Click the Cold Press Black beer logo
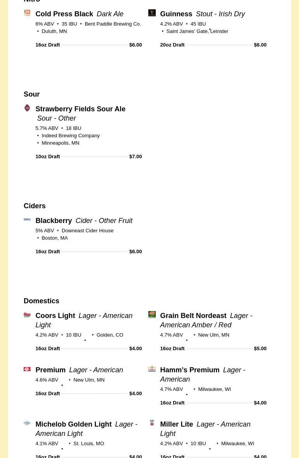 tap(27, 13)
